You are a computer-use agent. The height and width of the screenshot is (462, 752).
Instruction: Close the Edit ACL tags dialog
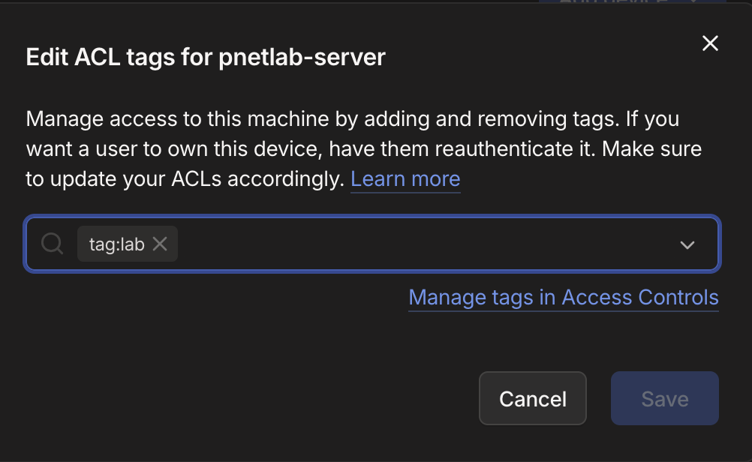tap(710, 43)
